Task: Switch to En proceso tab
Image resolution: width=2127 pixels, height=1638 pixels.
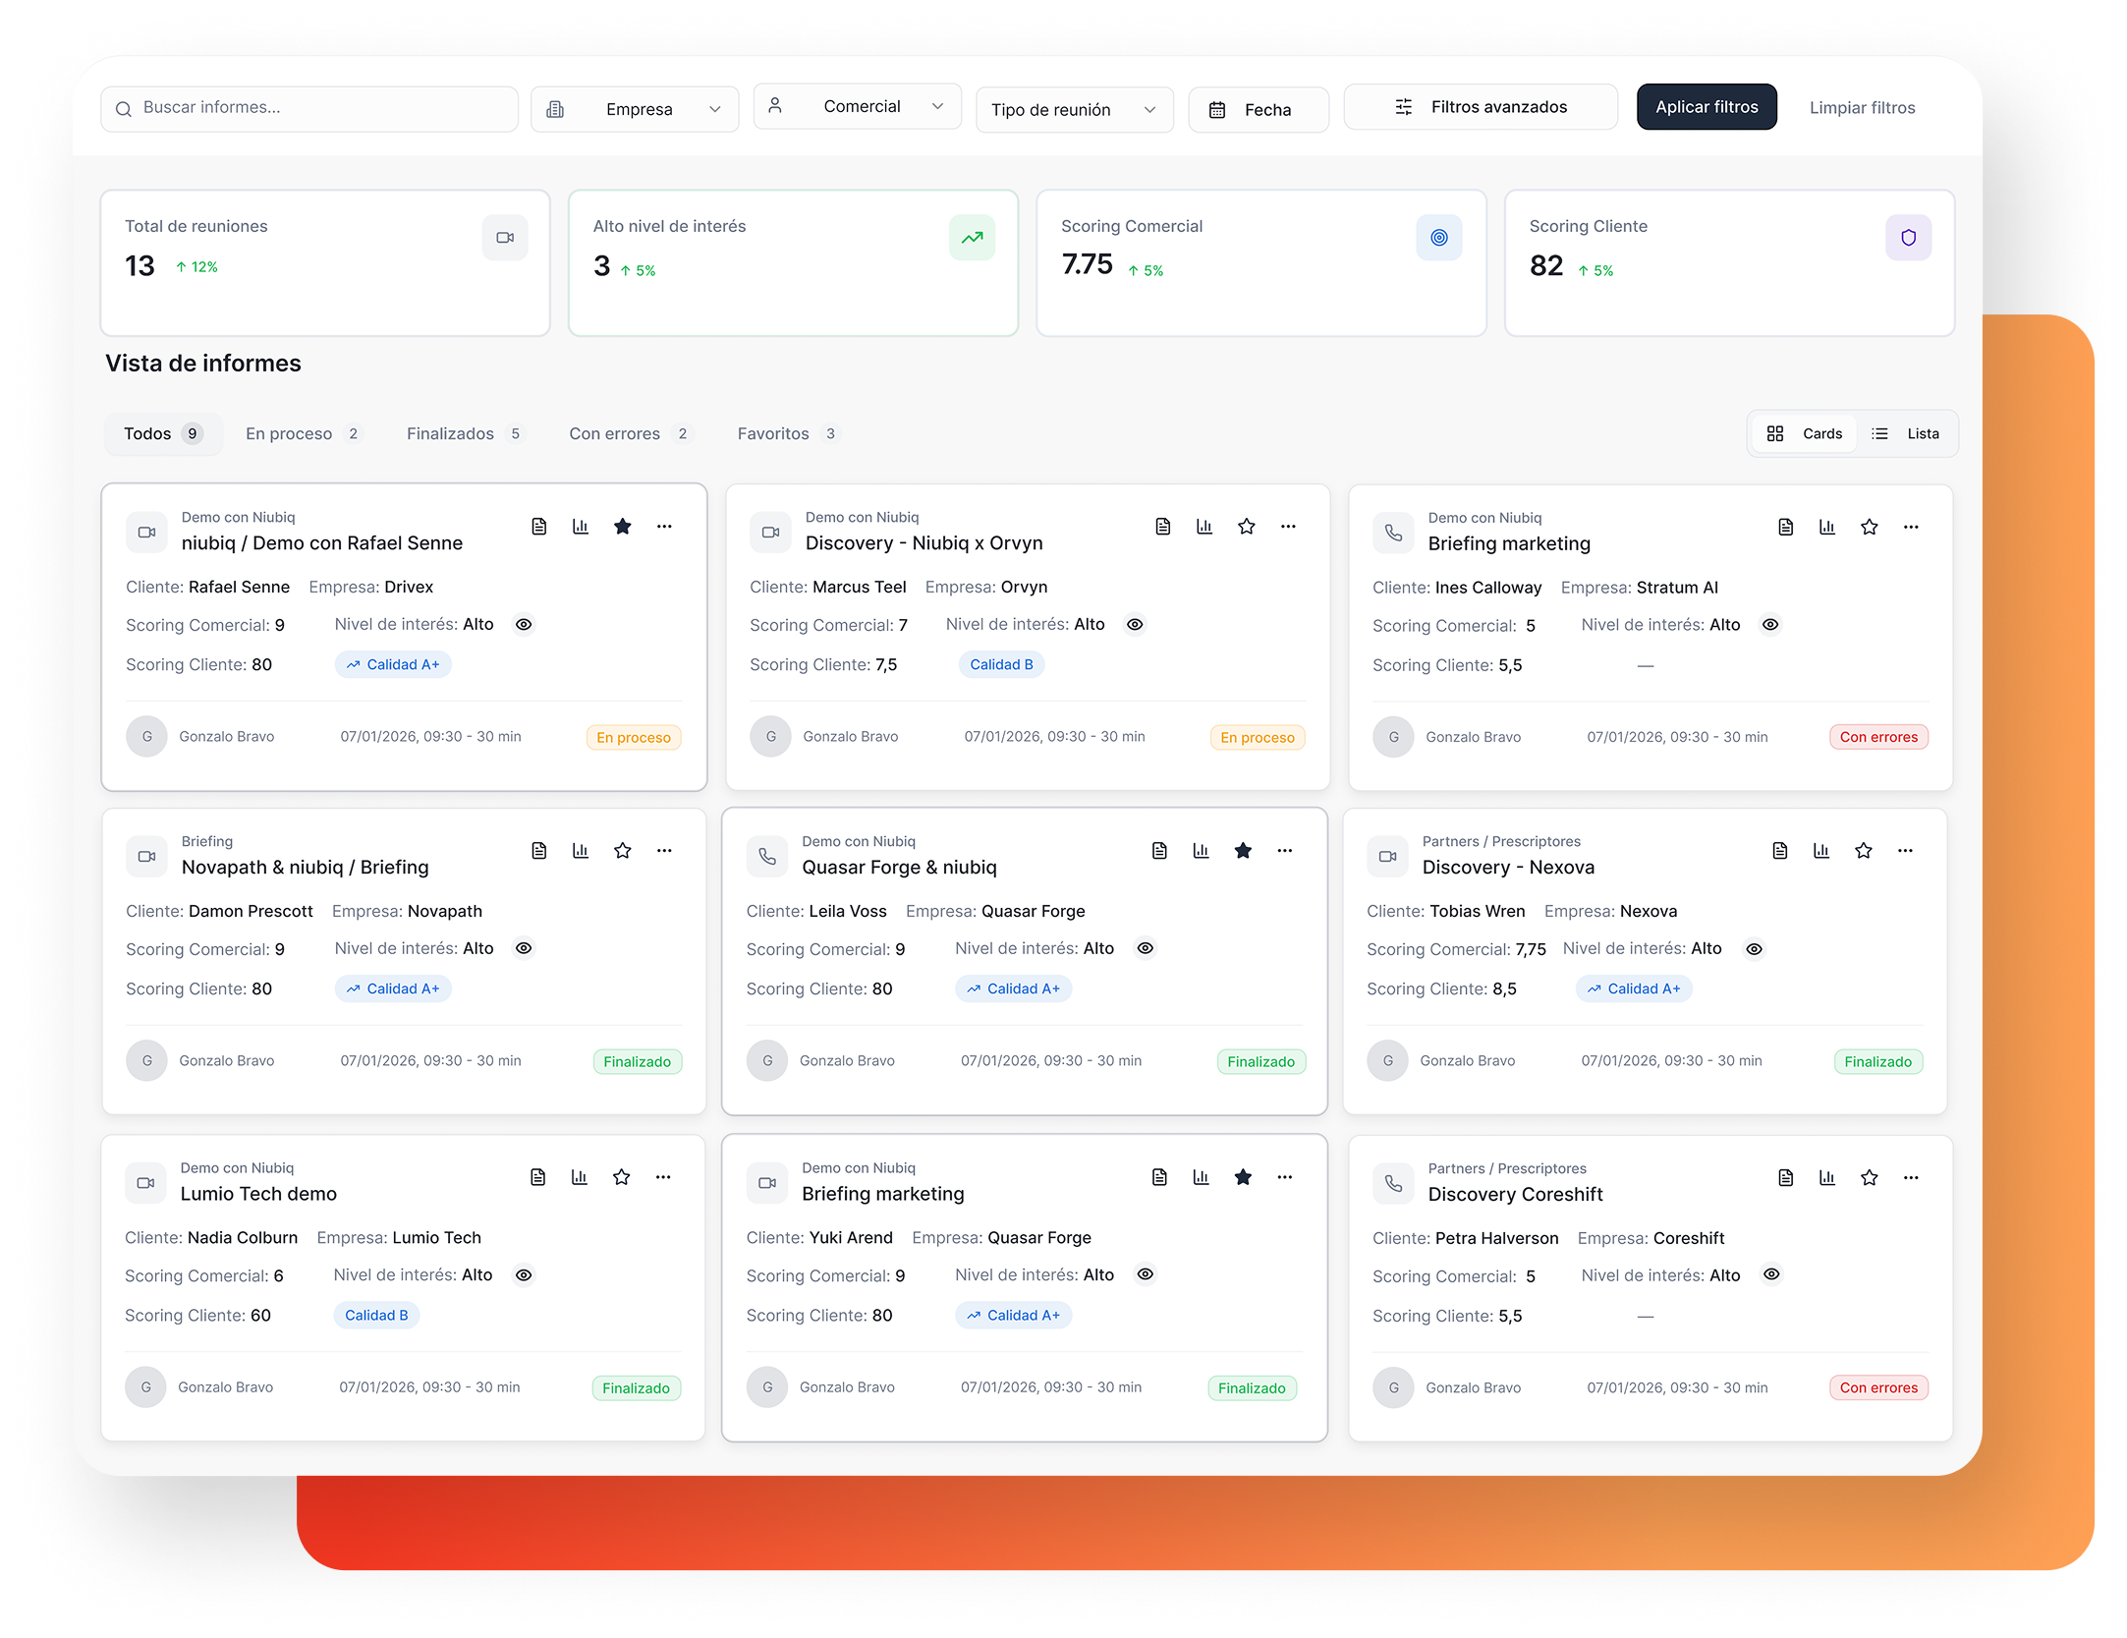Action: pyautogui.click(x=303, y=434)
